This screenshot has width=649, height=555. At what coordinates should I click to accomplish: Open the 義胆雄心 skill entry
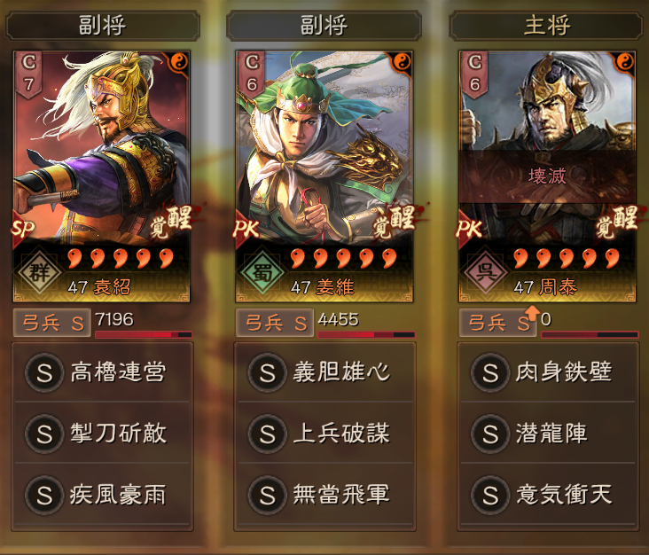click(x=324, y=371)
